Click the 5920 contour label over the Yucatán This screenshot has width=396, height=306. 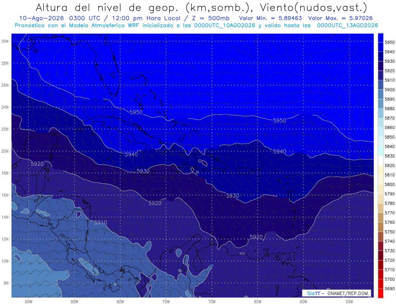tap(37, 164)
